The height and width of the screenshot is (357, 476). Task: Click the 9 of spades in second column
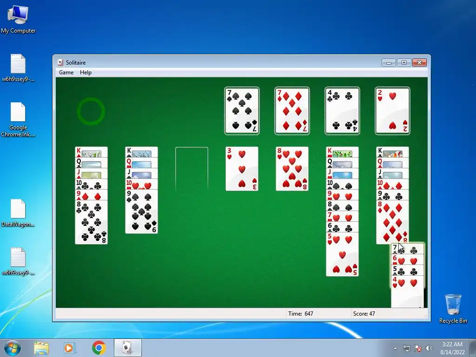point(141,212)
